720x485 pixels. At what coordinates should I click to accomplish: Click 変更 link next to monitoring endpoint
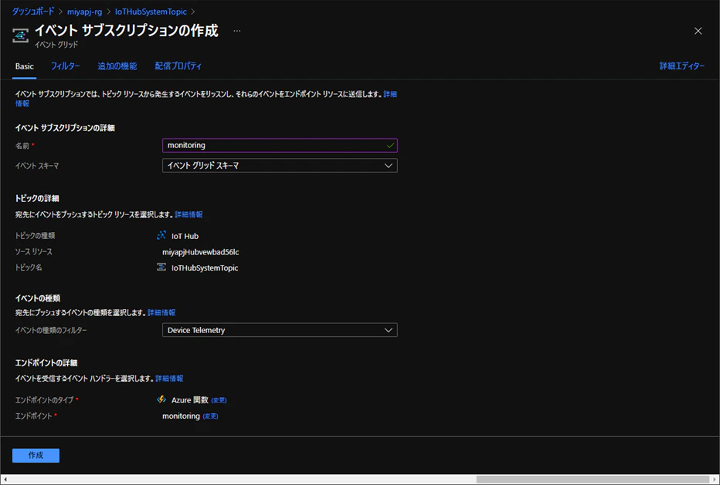pos(210,416)
